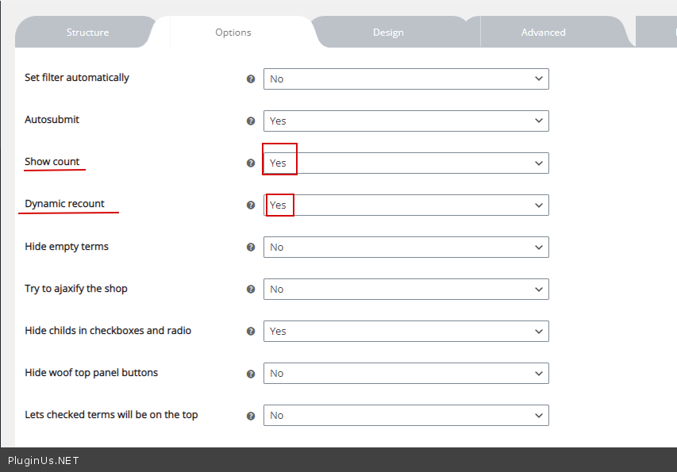Click help icon for Hide woof top panel buttons

251,374
